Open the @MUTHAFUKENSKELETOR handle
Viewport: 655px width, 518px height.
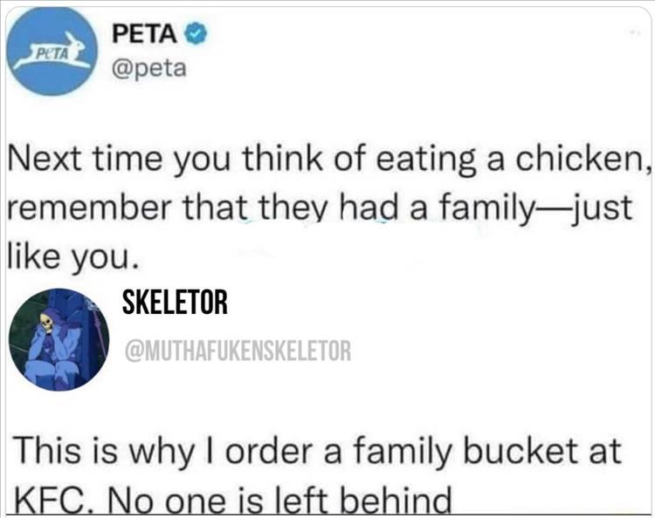[x=238, y=351]
